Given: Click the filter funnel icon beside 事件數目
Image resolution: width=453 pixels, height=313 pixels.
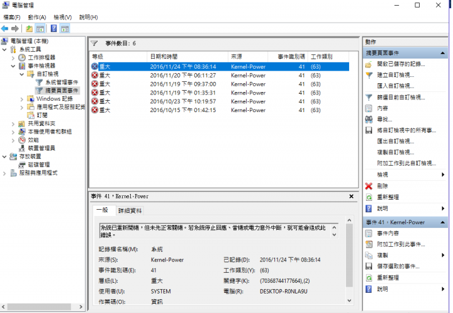Looking at the screenshot, I should click(x=94, y=43).
